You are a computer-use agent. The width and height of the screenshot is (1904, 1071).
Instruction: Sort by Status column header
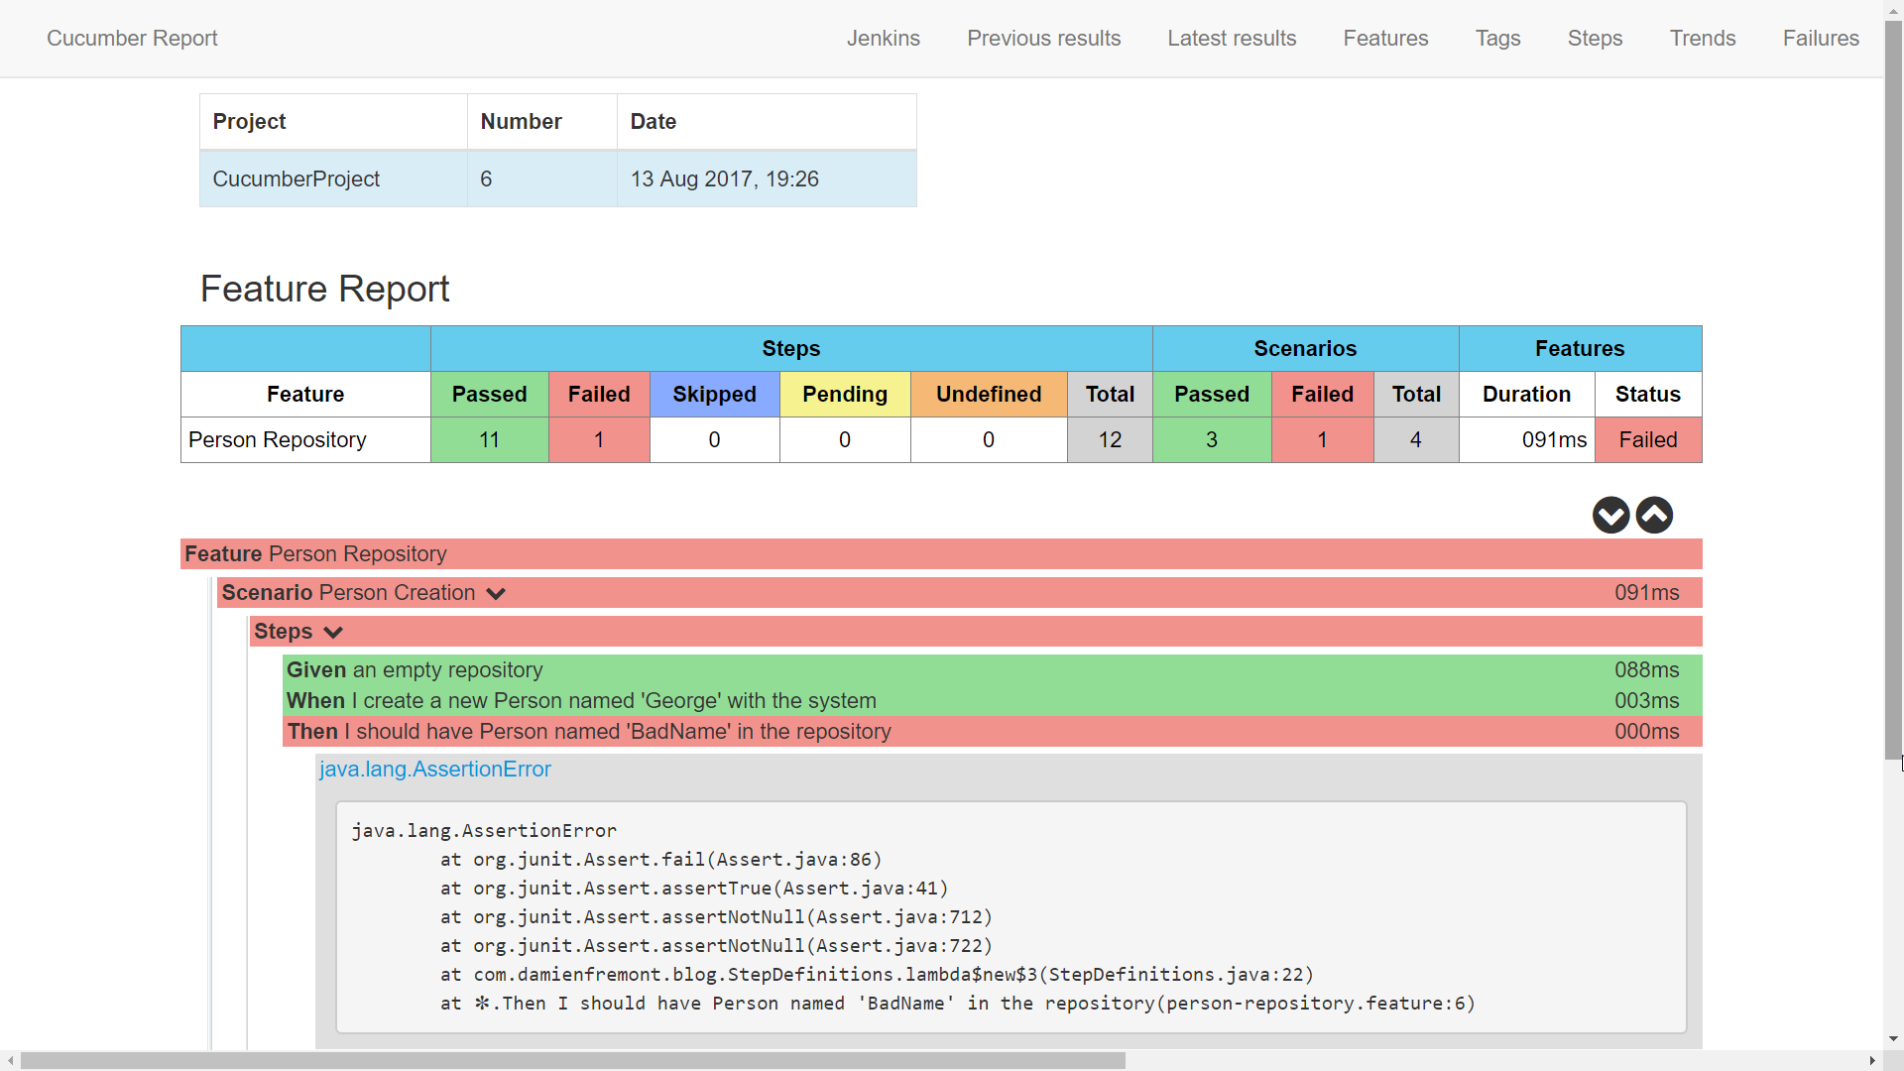pyautogui.click(x=1648, y=395)
